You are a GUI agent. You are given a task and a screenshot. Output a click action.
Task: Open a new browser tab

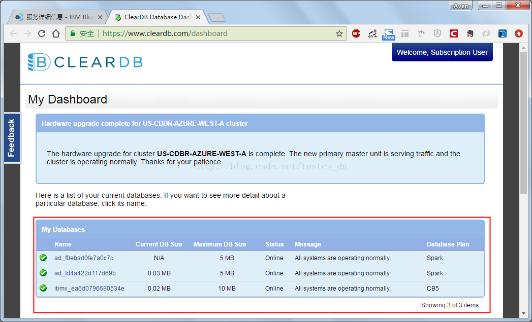[x=217, y=18]
